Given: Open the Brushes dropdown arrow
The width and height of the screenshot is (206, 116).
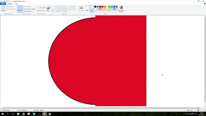Looking at the screenshot, I should click(x=48, y=12).
